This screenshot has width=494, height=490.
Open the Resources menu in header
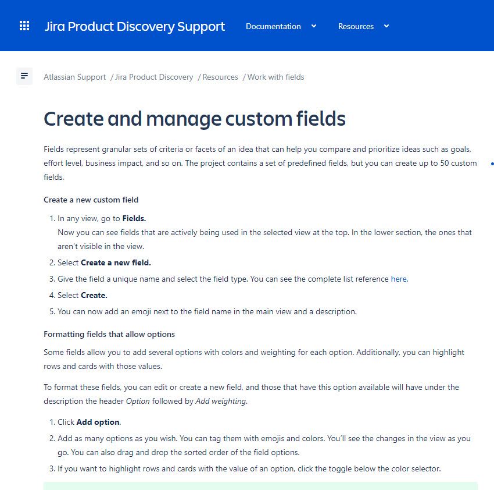click(x=356, y=26)
